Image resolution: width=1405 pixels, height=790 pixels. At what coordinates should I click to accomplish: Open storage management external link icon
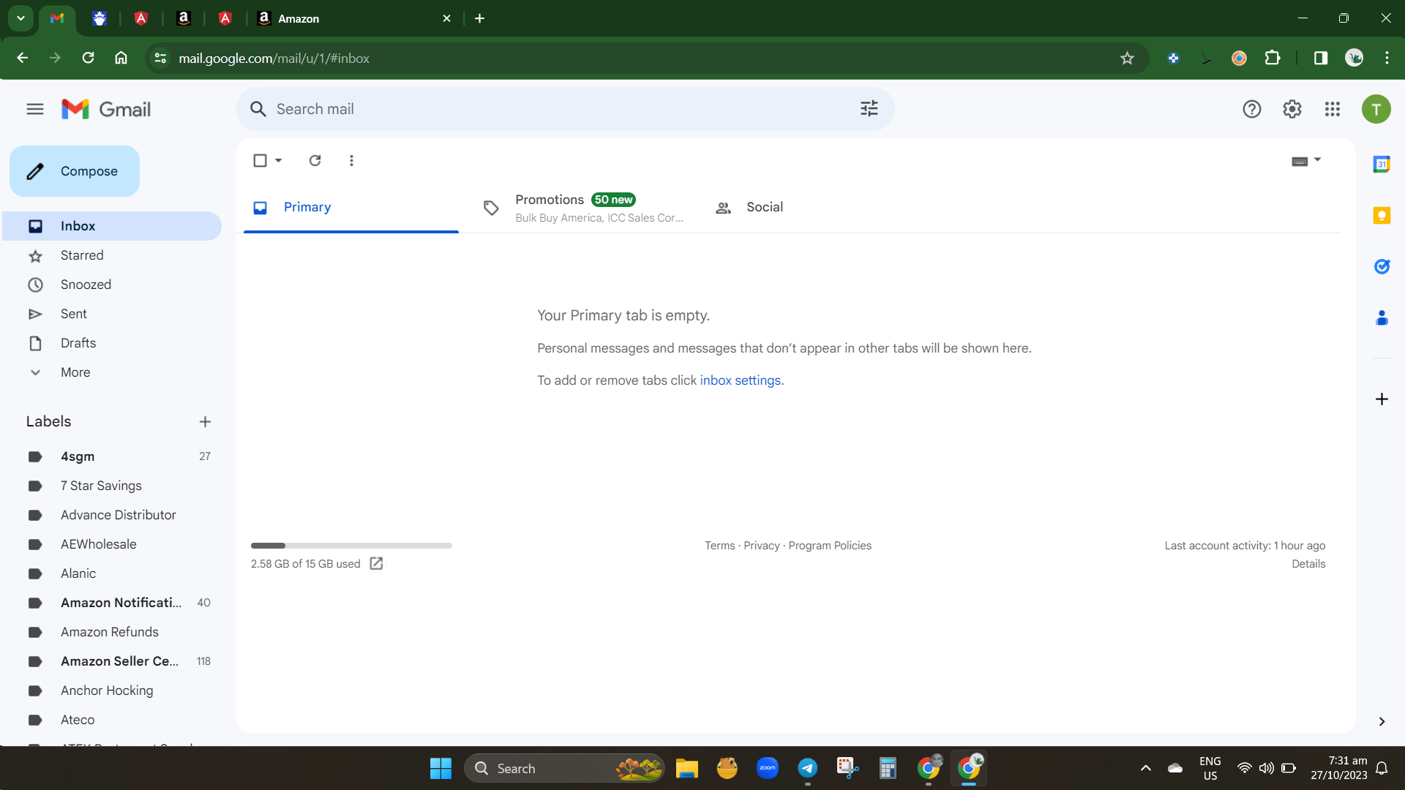click(376, 563)
